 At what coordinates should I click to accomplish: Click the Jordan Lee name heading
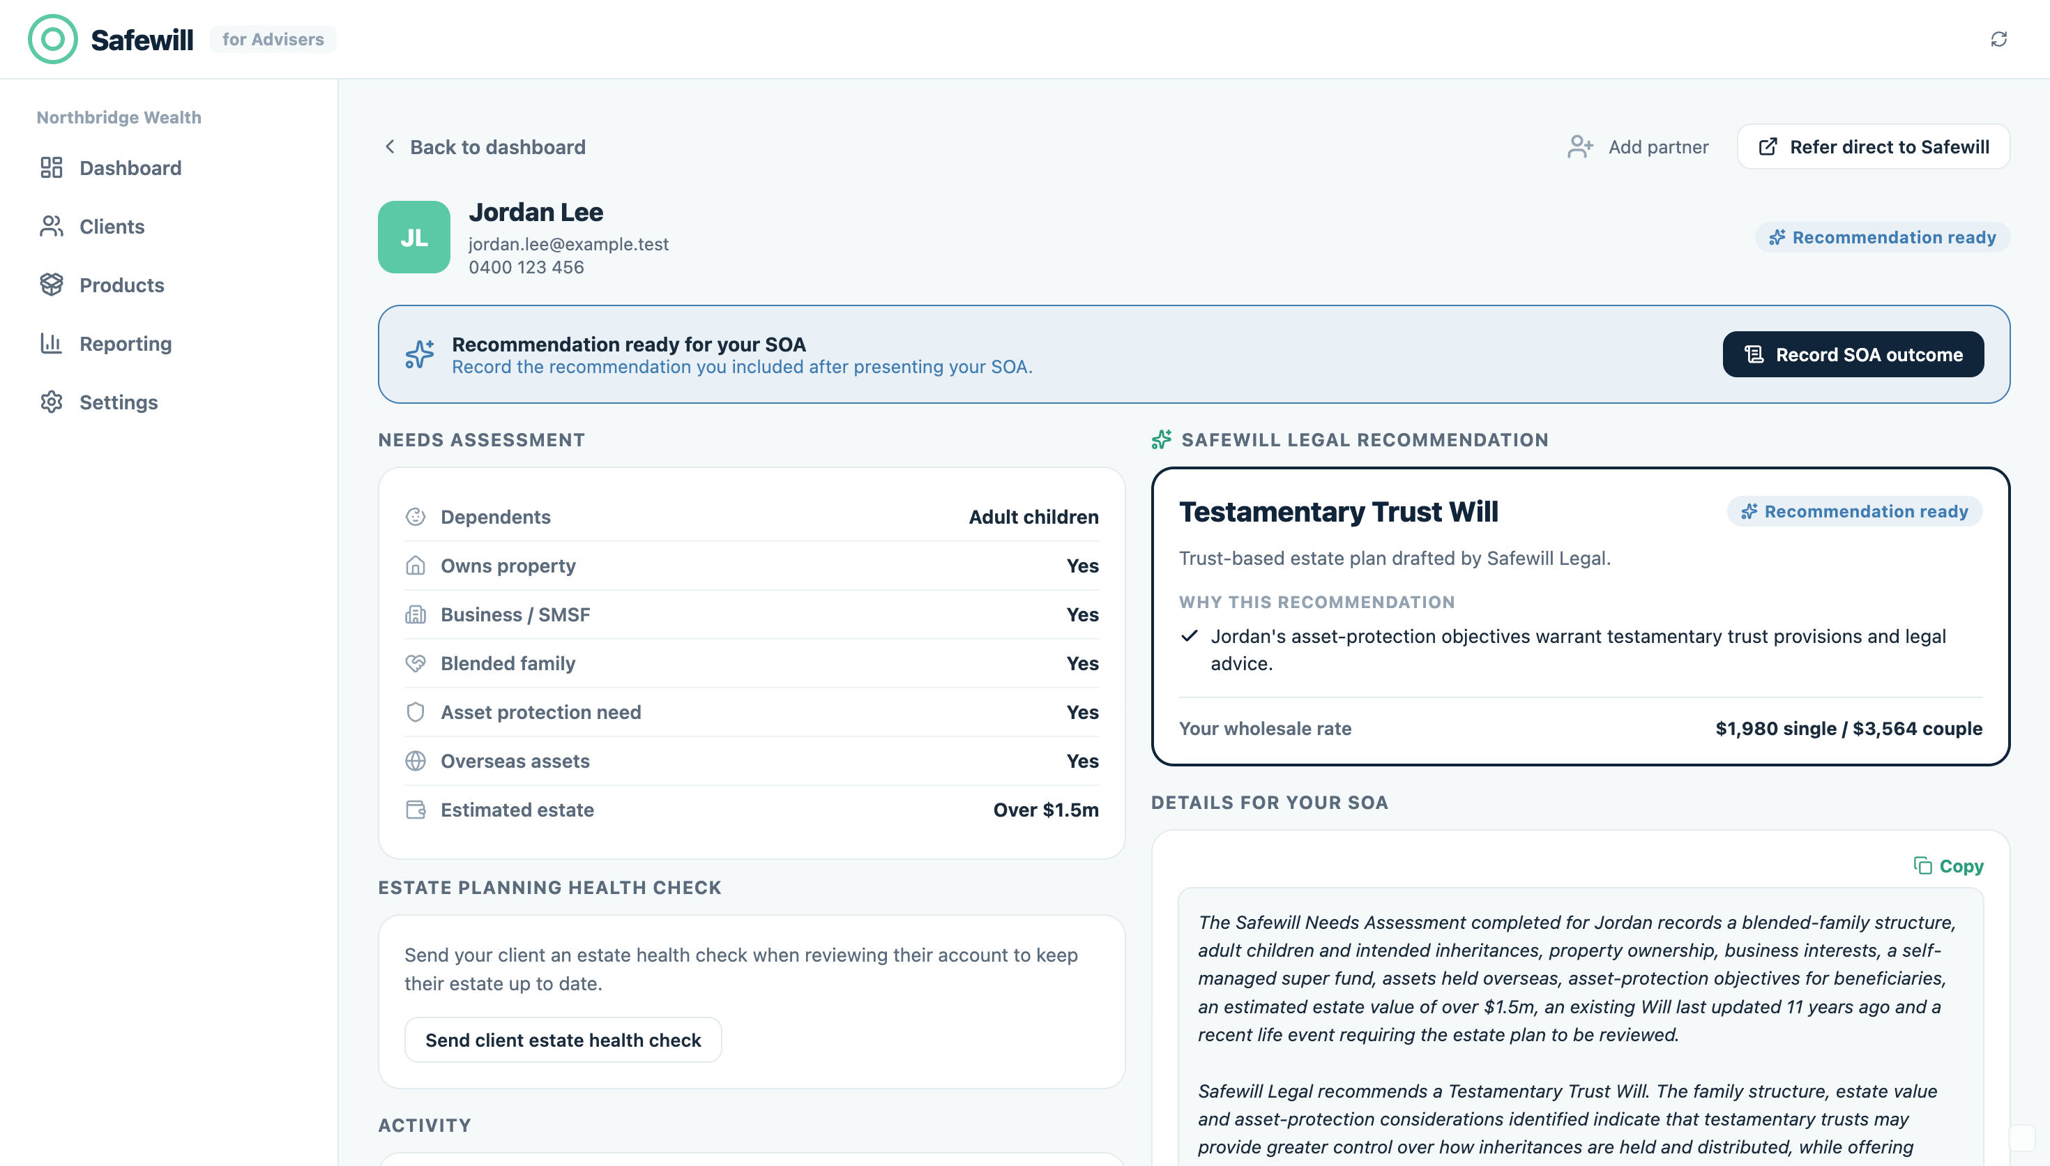[x=536, y=211]
